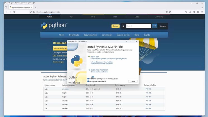Expand the Socialize menu
Screen dimensions: 208x117
(163, 26)
